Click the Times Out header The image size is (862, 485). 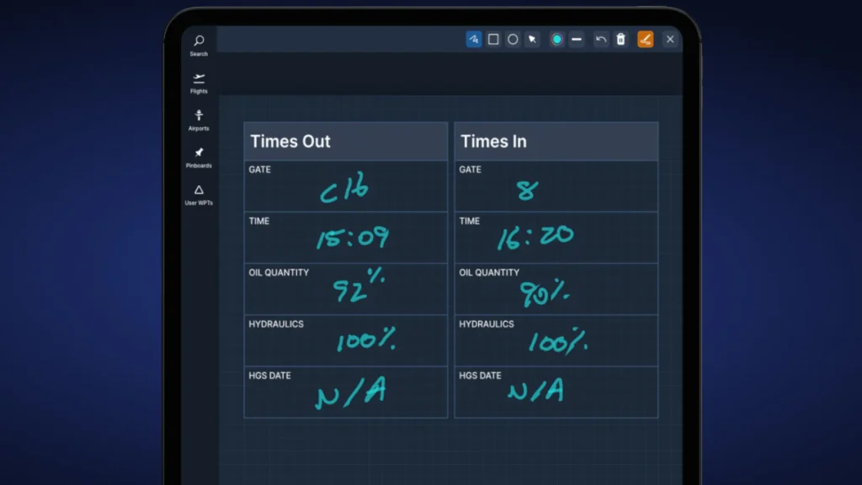pos(290,141)
